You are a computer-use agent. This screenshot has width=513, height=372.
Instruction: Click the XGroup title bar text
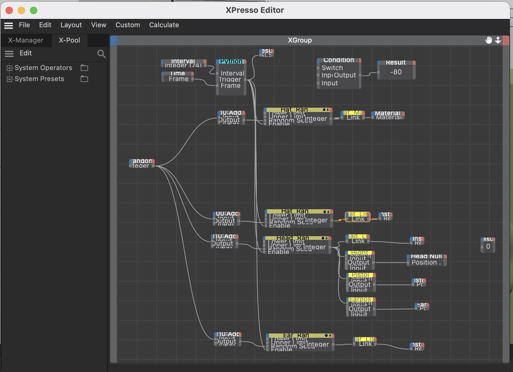[300, 40]
